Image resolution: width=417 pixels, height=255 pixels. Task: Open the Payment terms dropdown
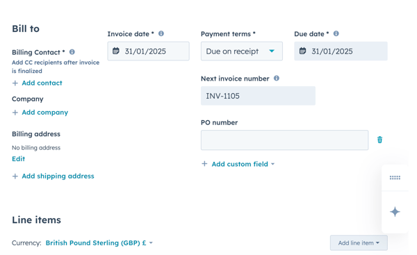pos(242,51)
